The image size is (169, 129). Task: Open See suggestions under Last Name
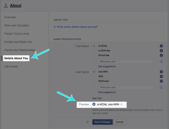(x=107, y=92)
